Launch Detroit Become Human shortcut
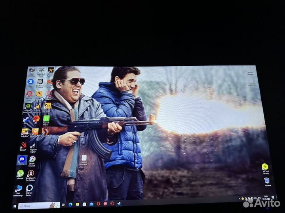Screen dimensions: 285x213 [x=29, y=190]
